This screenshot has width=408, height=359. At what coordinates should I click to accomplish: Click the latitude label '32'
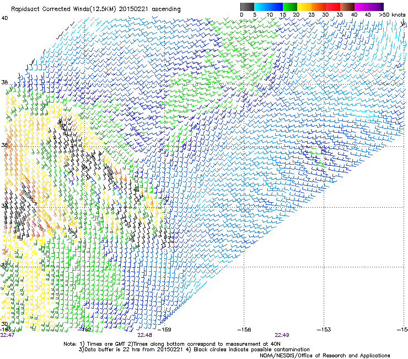coord(4,266)
